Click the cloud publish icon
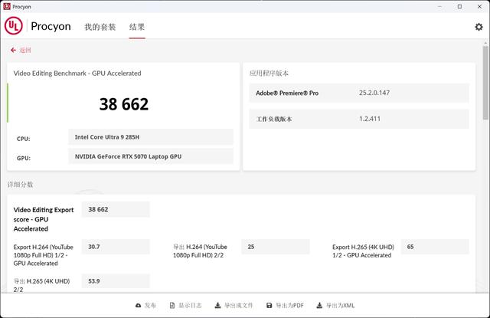Image resolution: width=490 pixels, height=318 pixels. coord(138,305)
